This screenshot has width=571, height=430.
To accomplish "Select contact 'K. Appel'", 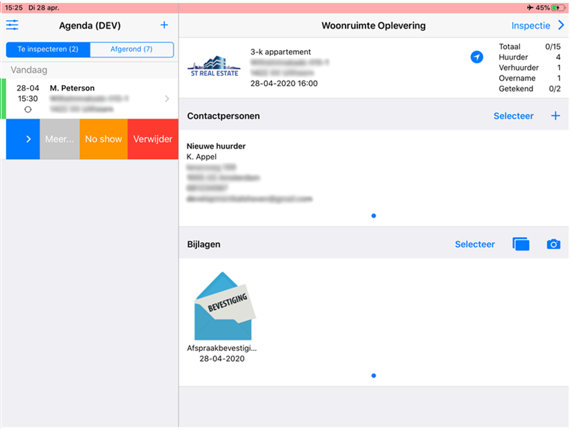I will tap(202, 157).
